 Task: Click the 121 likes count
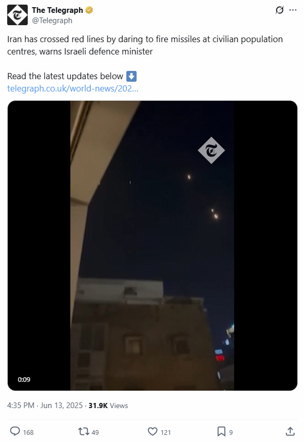166,432
